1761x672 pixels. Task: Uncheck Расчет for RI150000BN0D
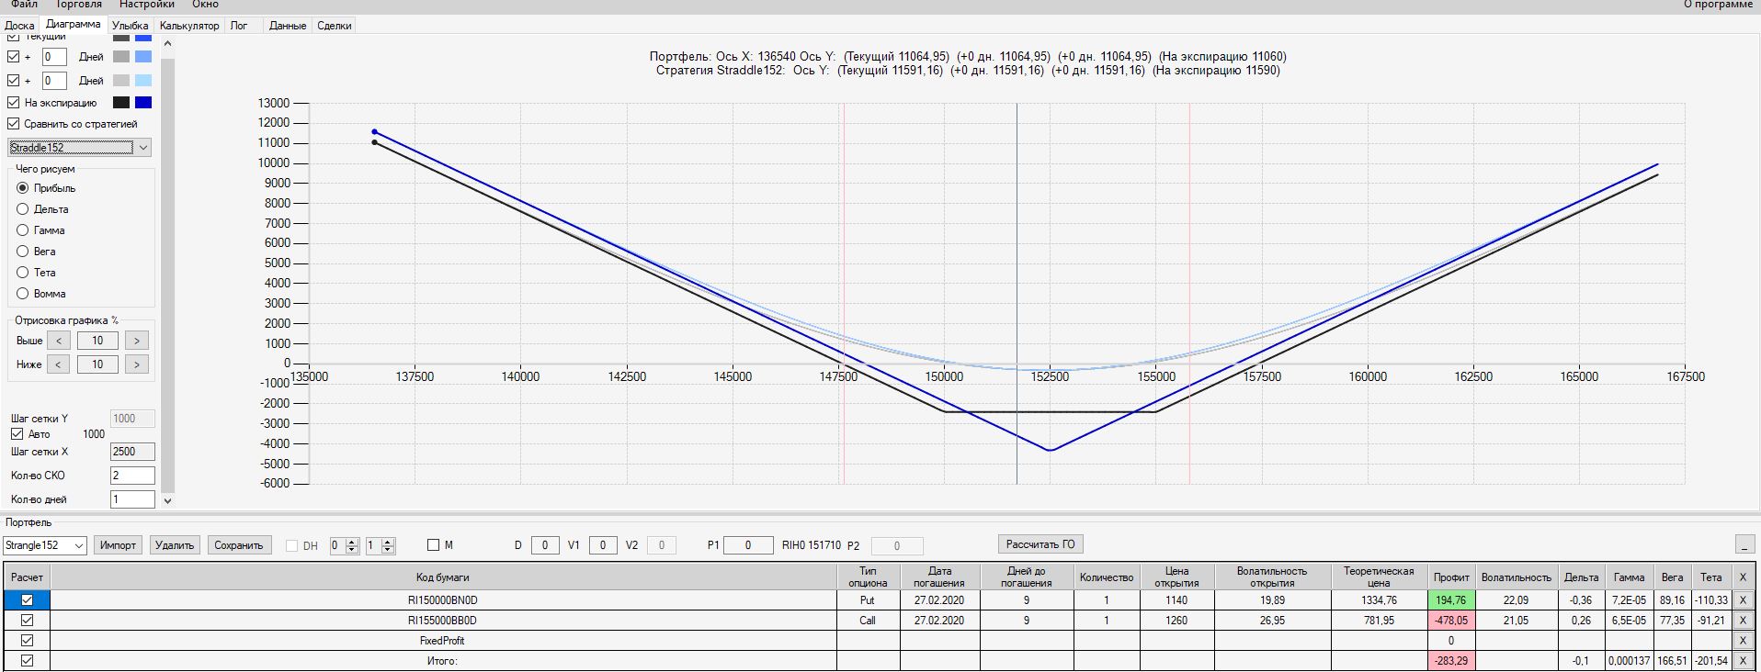(27, 600)
